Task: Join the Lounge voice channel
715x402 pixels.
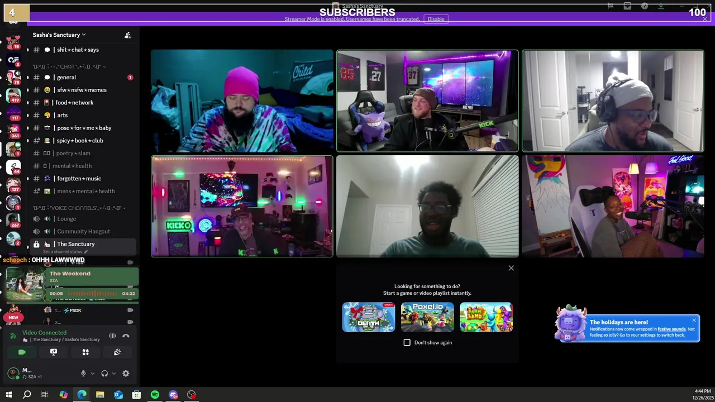Action: pos(83,219)
